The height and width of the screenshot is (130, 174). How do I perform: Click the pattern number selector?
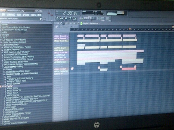[108, 18]
